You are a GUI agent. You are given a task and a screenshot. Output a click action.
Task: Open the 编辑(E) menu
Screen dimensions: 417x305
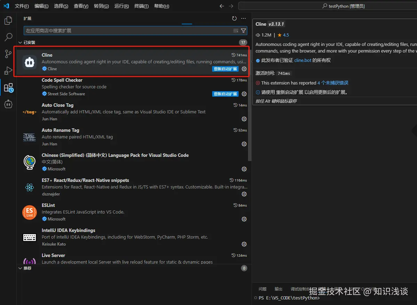click(41, 6)
